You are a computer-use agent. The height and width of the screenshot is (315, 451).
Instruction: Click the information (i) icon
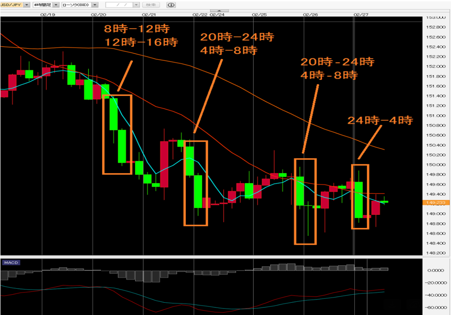pyautogui.click(x=171, y=5)
